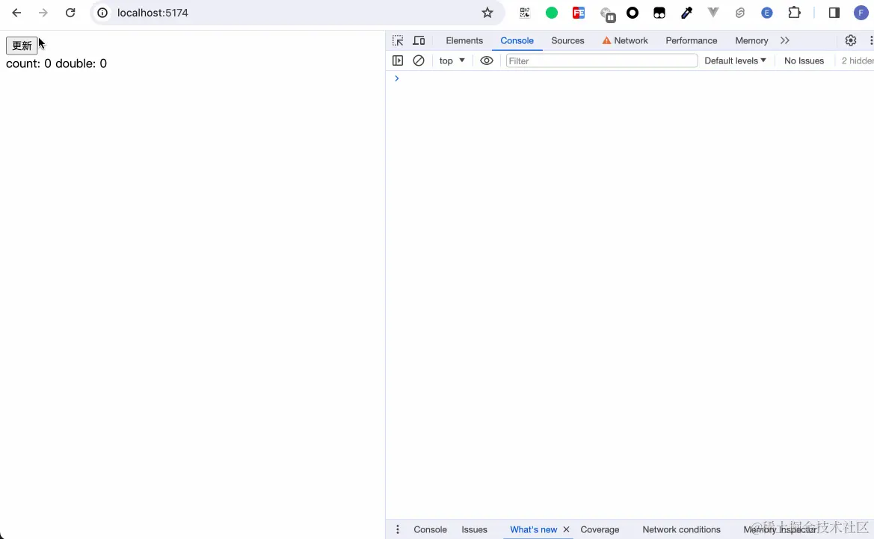Reload the localhost page
The image size is (874, 539).
(x=70, y=13)
